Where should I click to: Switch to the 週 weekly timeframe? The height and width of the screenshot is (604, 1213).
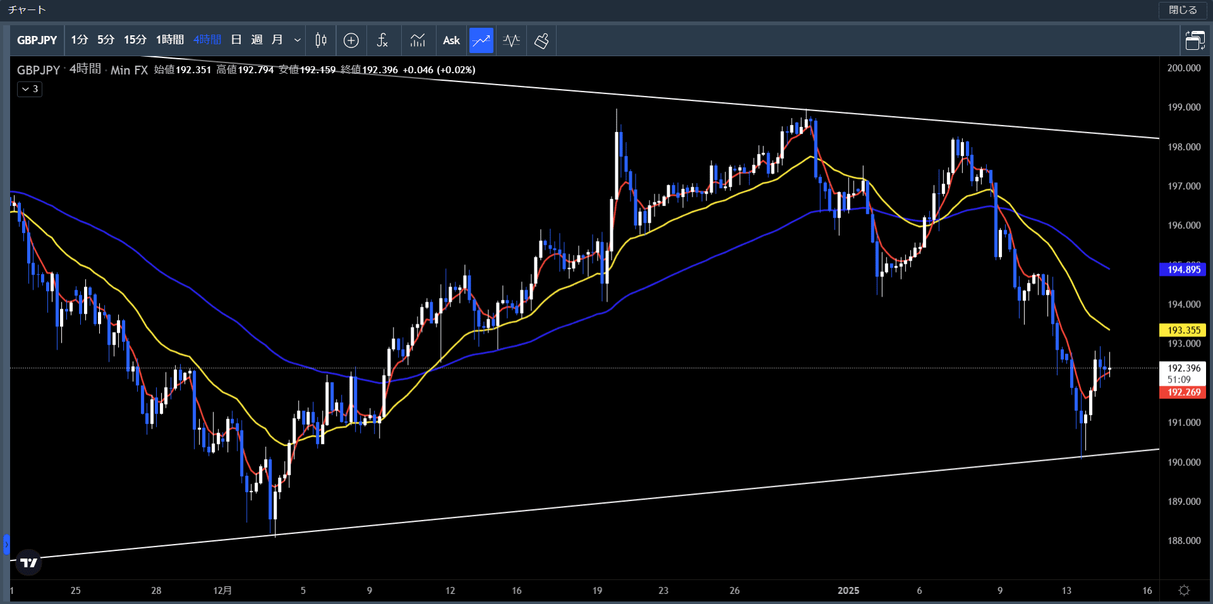click(256, 40)
